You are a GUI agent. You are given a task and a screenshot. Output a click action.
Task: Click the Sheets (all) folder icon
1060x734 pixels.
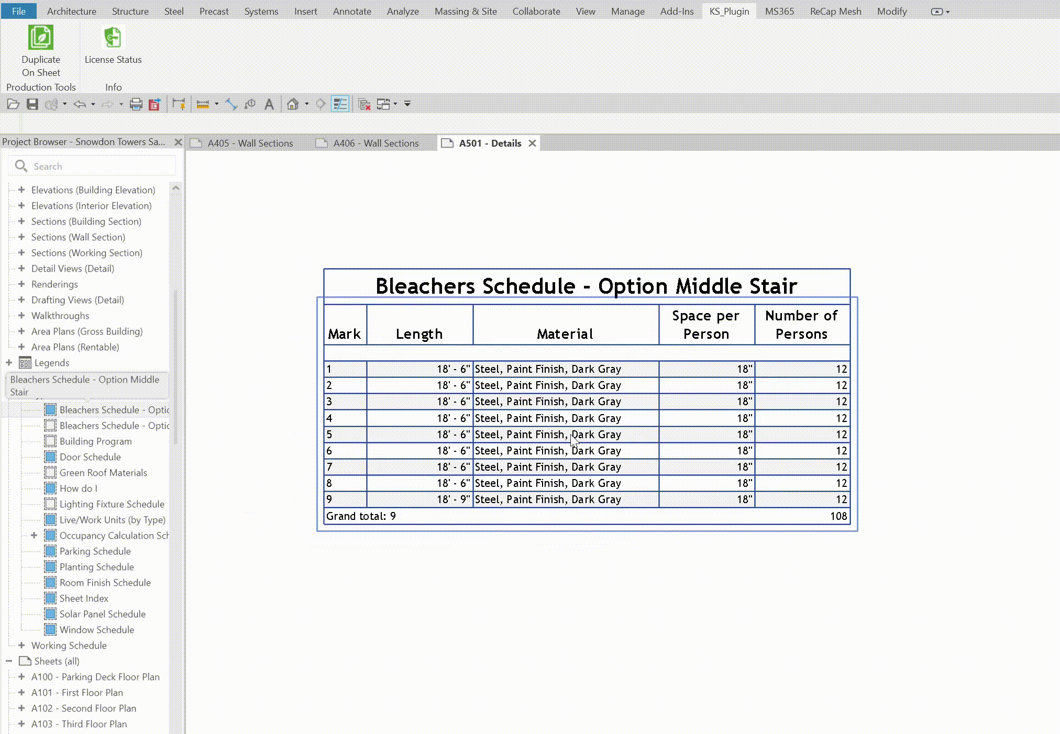pos(25,661)
